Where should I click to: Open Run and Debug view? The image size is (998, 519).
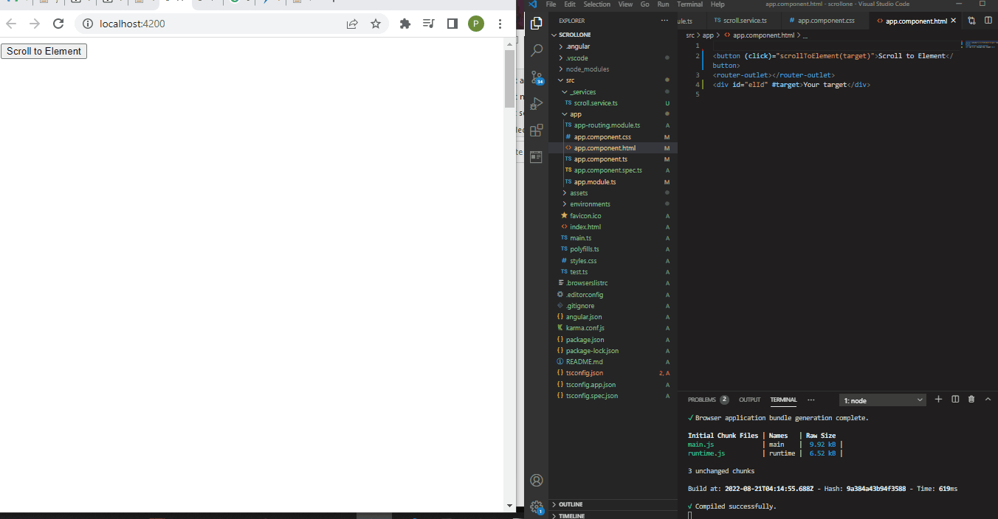point(537,104)
